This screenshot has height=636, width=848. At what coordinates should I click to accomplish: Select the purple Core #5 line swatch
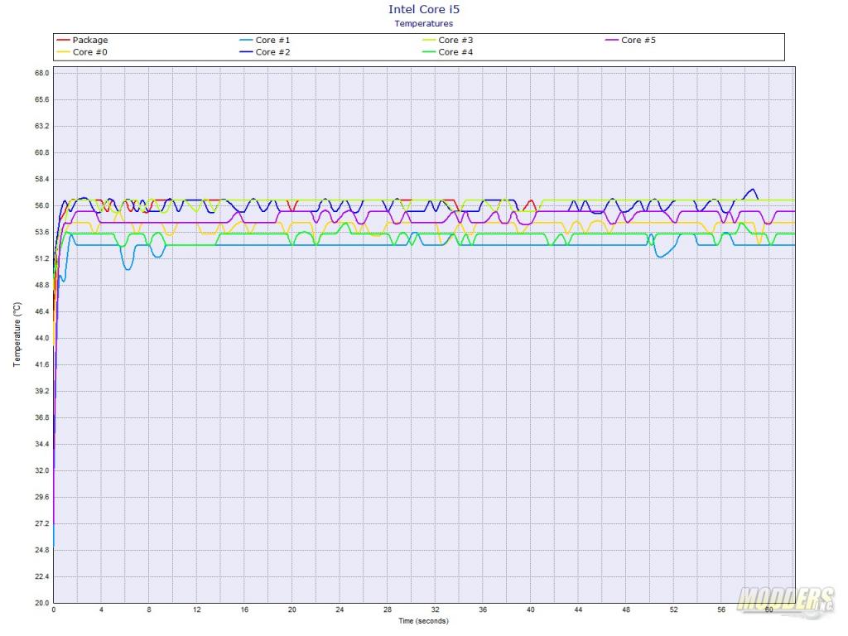612,40
